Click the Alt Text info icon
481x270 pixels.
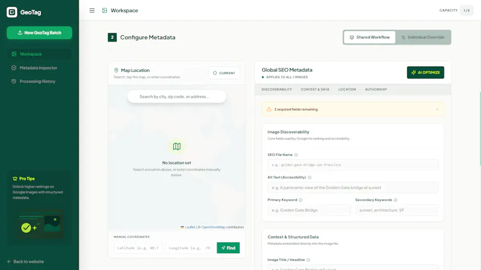(x=310, y=178)
